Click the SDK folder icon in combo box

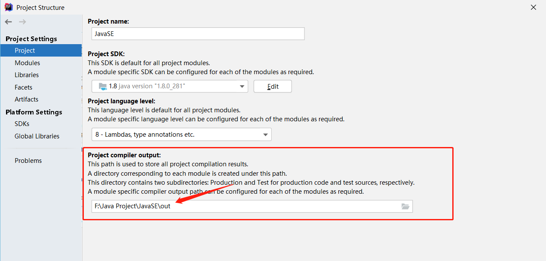coord(103,86)
